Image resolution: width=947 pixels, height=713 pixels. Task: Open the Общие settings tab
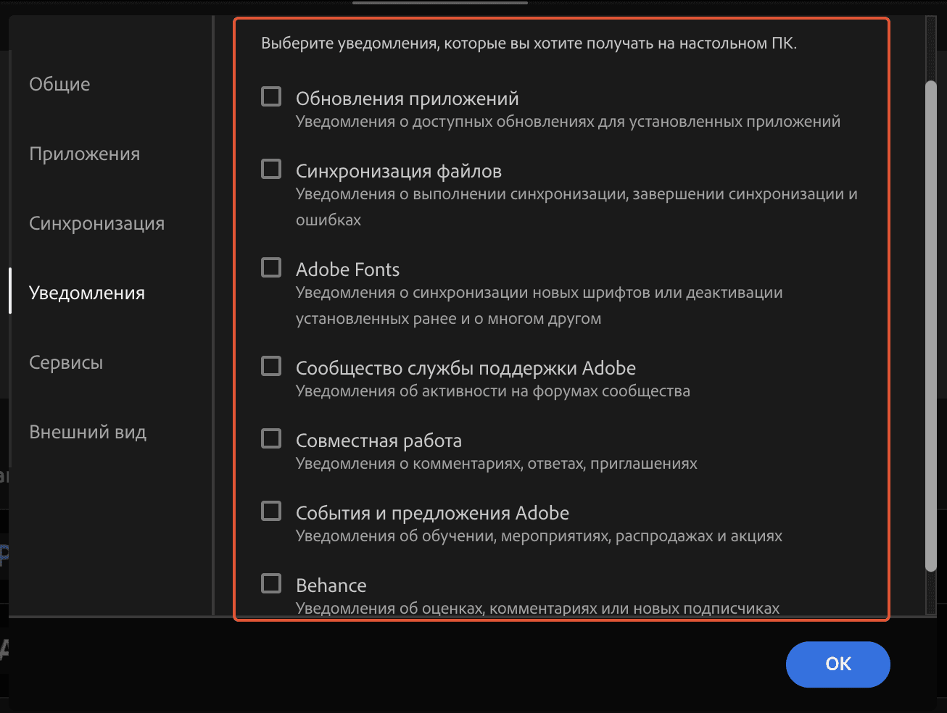(59, 84)
